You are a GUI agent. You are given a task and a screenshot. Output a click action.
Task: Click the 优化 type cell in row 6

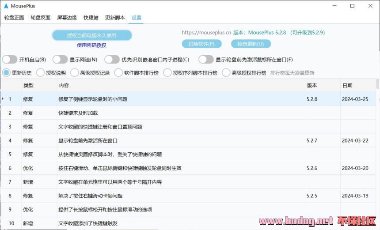[x=39, y=168]
